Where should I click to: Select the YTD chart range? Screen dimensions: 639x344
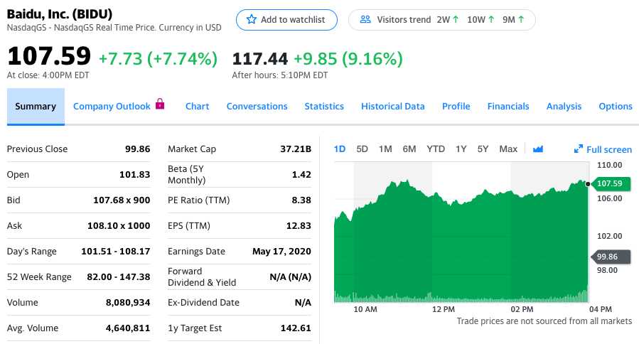coord(436,149)
